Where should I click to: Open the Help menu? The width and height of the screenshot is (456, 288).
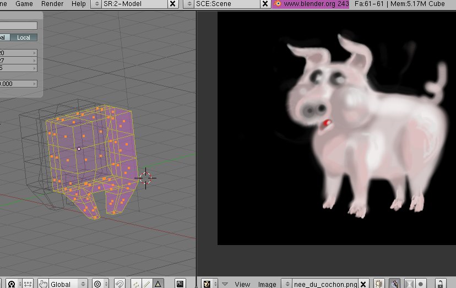click(79, 4)
